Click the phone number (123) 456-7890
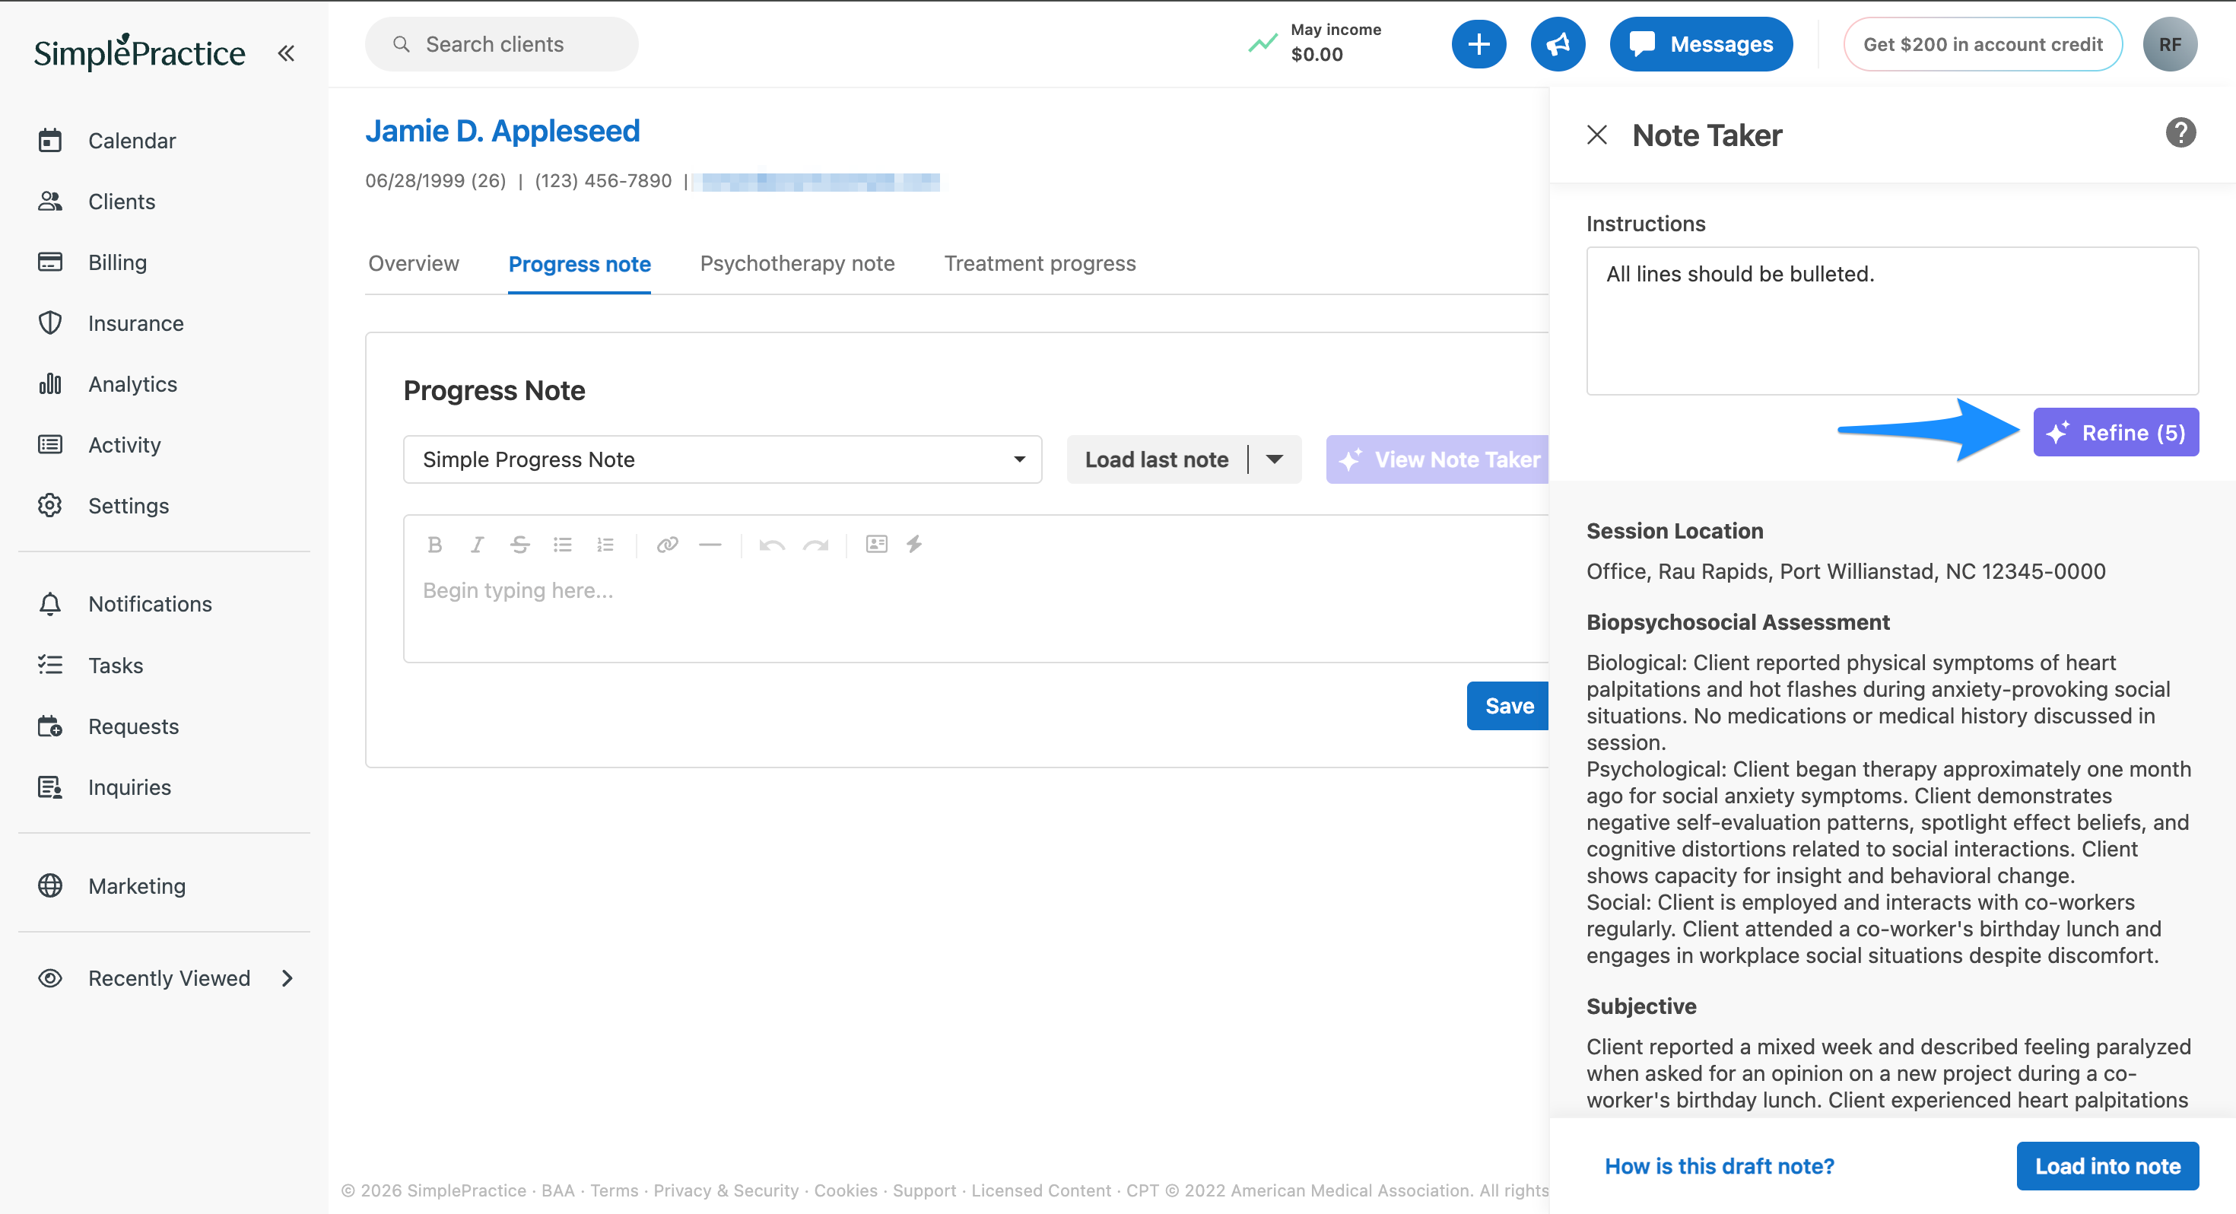Viewport: 2236px width, 1214px height. coord(602,180)
